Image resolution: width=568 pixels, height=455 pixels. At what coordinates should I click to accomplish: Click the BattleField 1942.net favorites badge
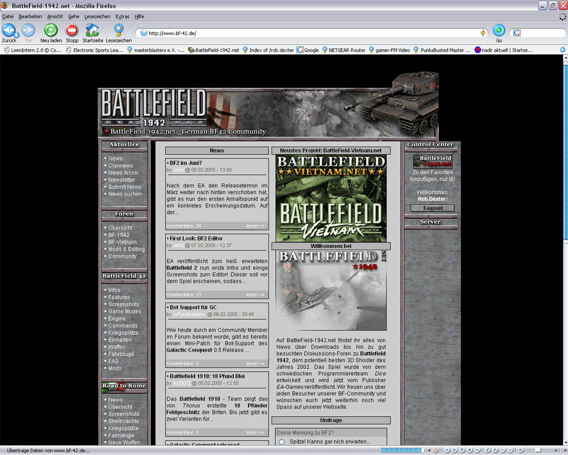coord(433,161)
